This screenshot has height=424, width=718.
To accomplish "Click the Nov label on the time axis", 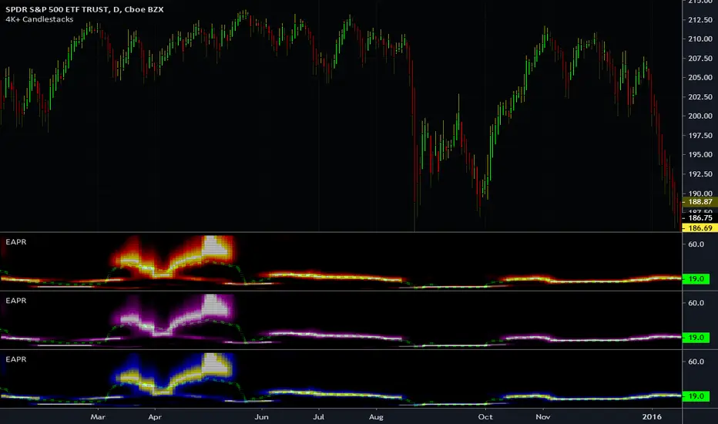I will [543, 416].
